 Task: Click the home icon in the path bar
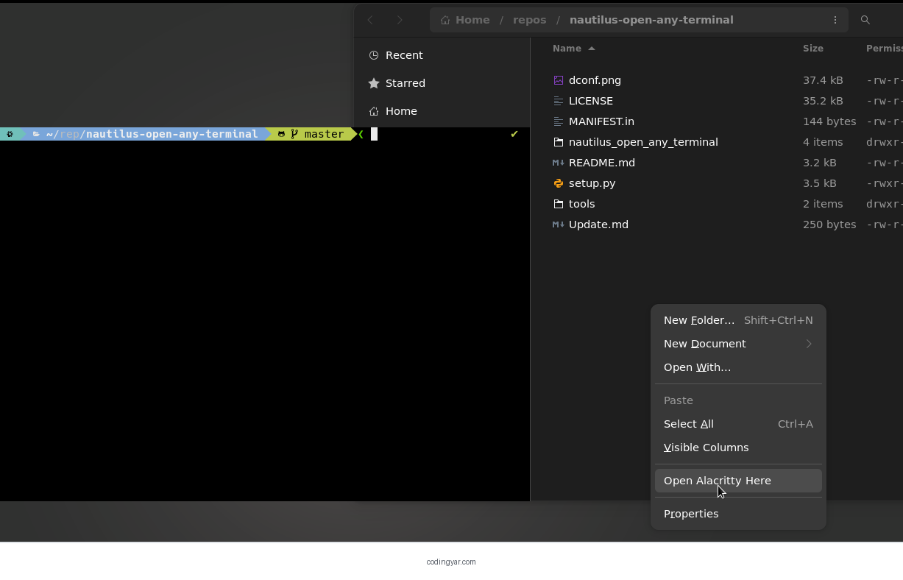[445, 20]
